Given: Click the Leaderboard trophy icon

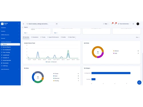Looking at the screenshot, I should coord(2,55).
